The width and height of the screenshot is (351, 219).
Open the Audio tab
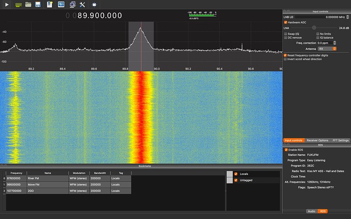pos(311,211)
